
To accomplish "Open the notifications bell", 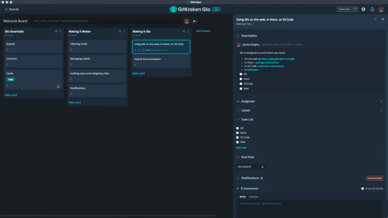I will [x=372, y=9].
